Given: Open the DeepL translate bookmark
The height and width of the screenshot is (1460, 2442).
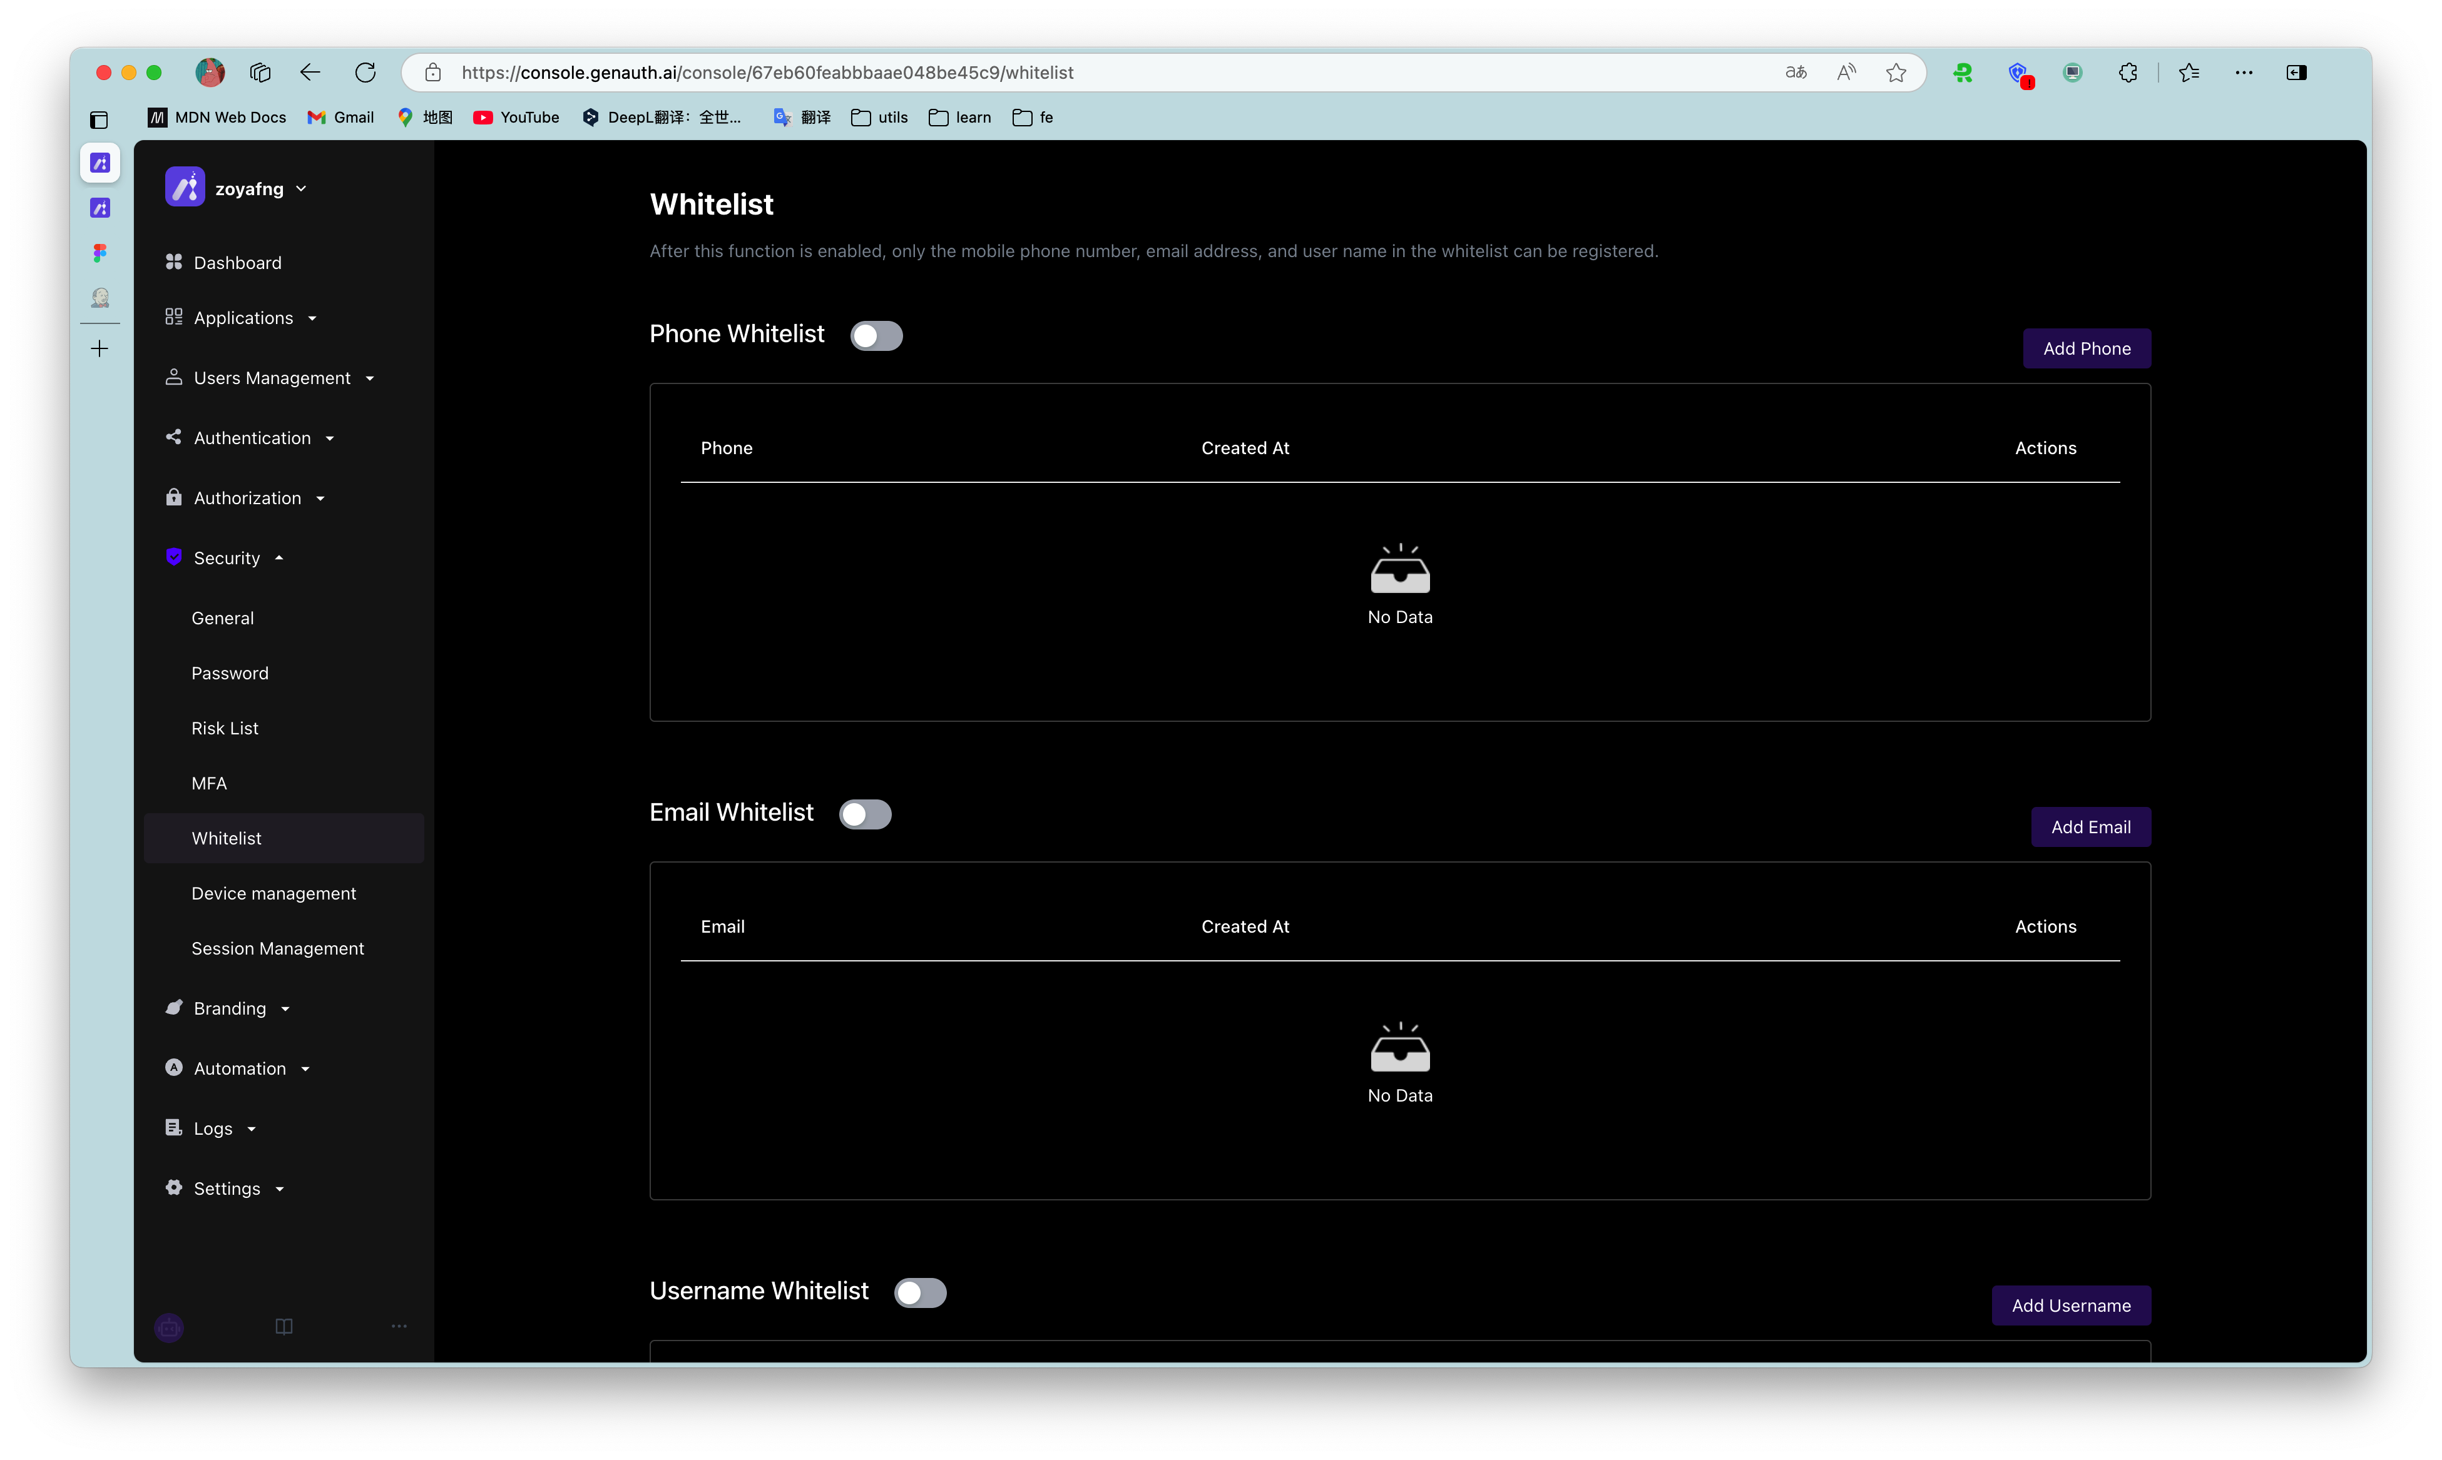Looking at the screenshot, I should (662, 117).
